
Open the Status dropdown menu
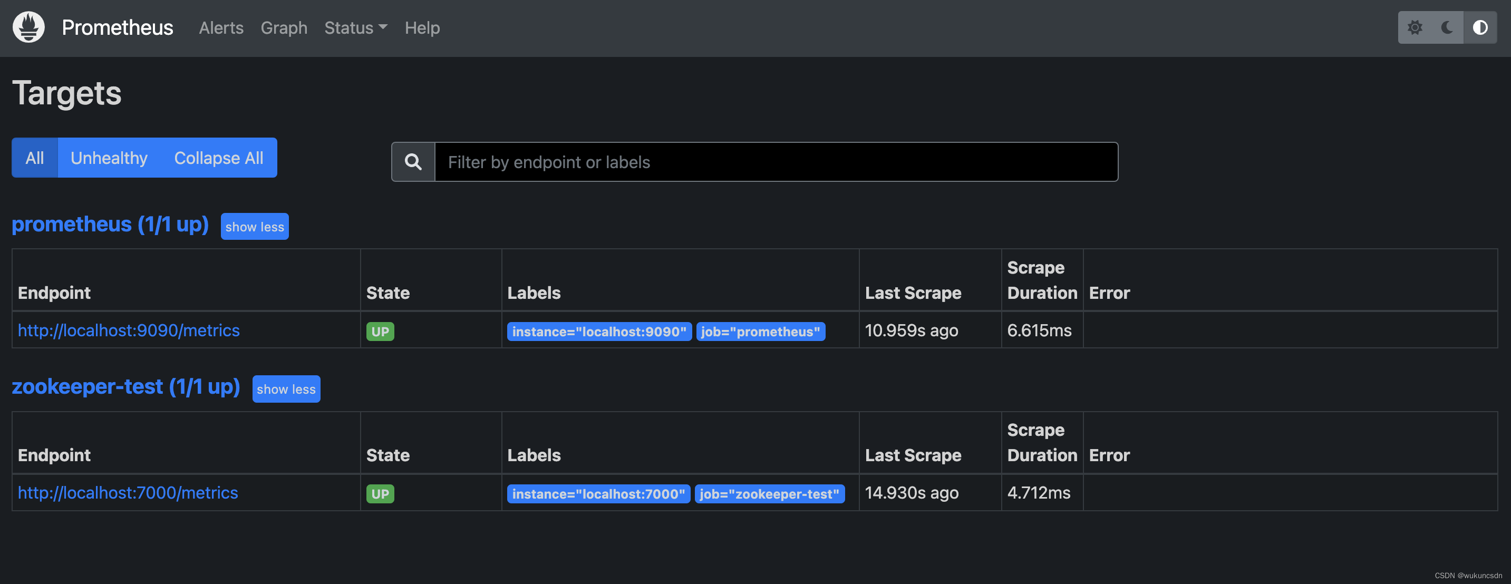355,27
